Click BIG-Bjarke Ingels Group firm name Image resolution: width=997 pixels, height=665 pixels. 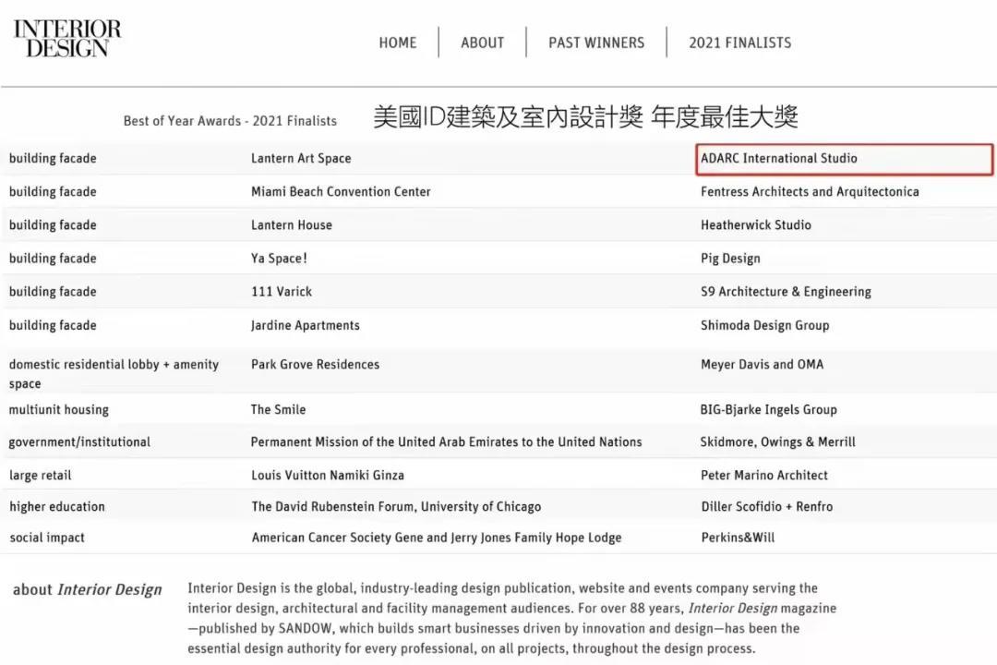[768, 410]
